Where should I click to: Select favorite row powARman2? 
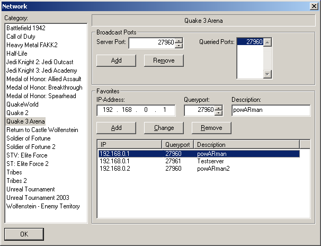click(199, 169)
